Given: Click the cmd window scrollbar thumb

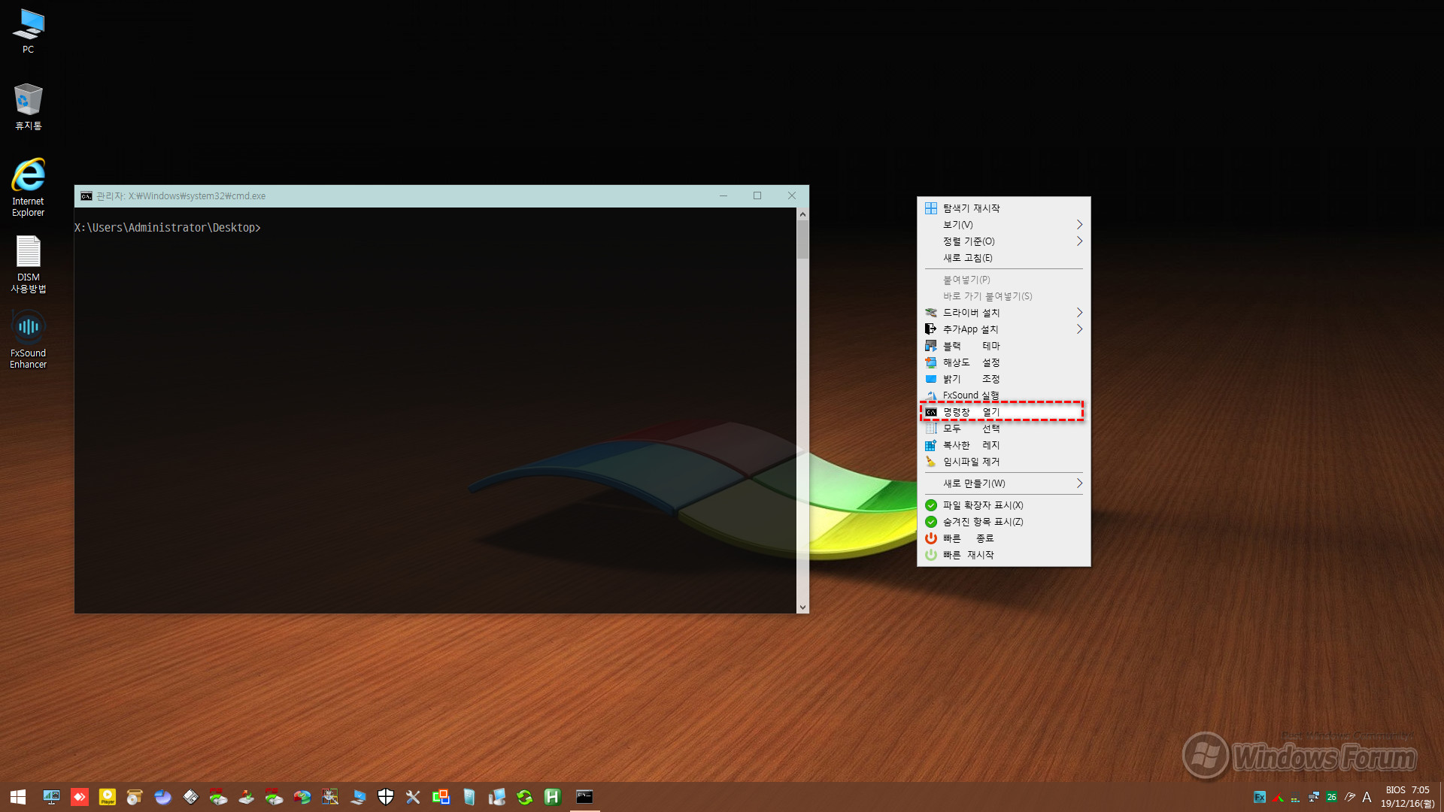Looking at the screenshot, I should pos(802,240).
